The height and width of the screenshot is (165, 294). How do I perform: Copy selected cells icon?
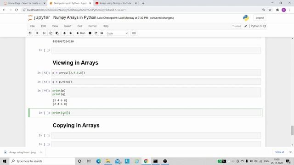click(x=51, y=33)
